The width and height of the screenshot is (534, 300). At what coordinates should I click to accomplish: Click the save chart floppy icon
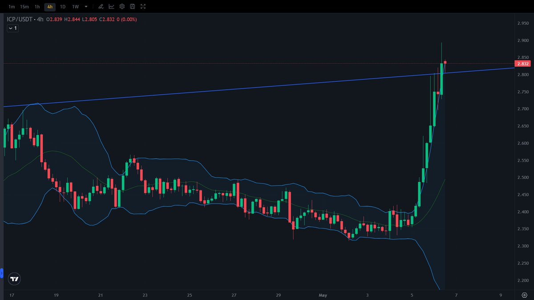tap(133, 7)
